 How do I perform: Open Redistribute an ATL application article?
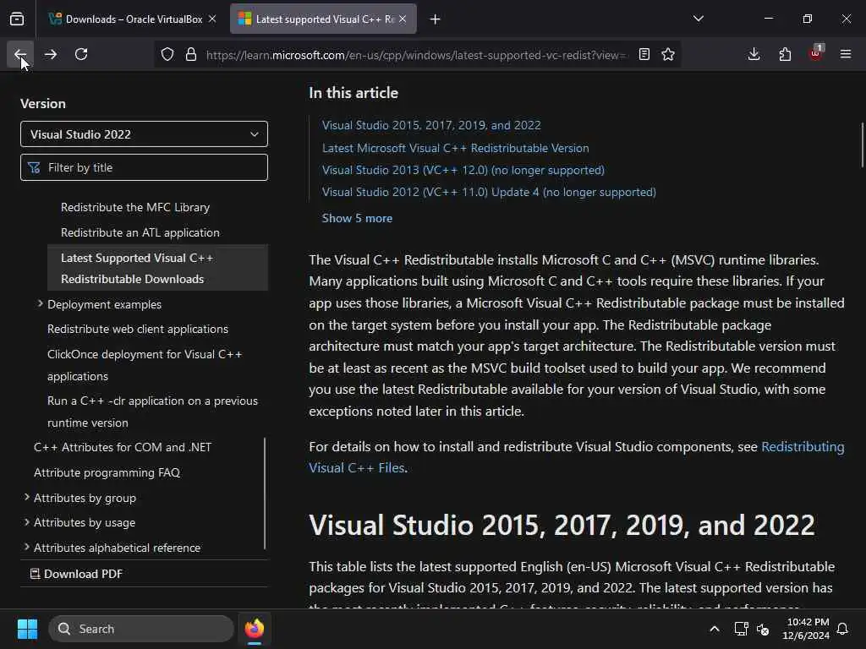click(140, 233)
